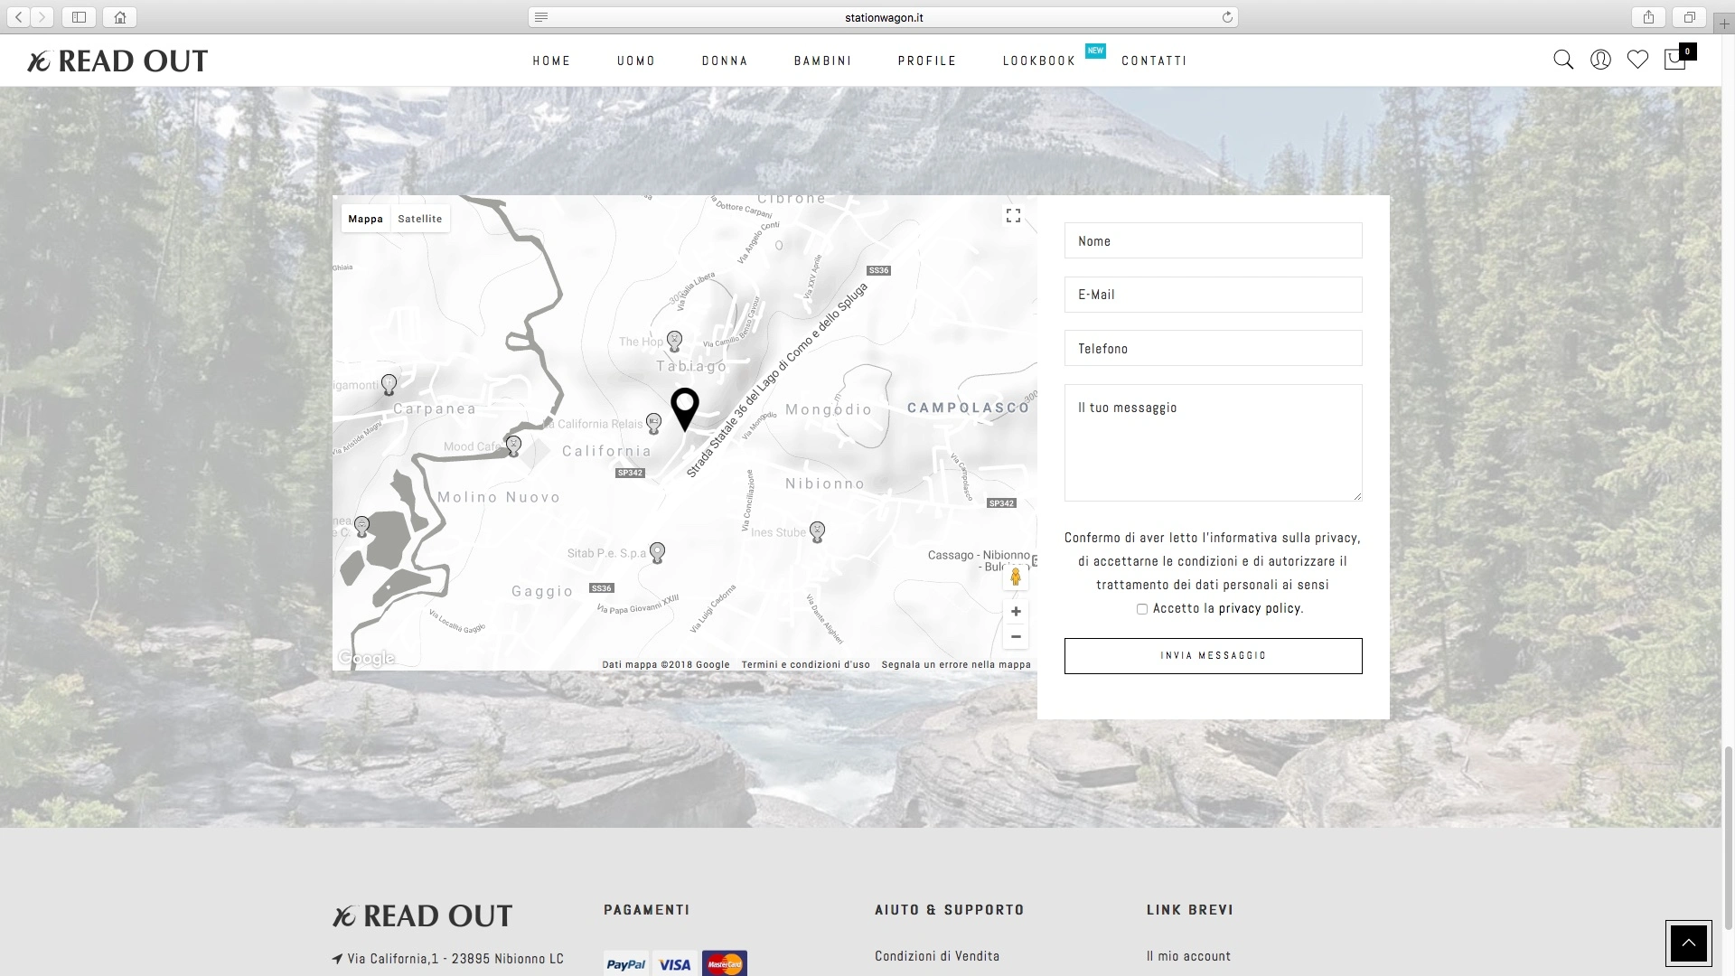Open the Safari share button
Screen dimensions: 1735x976
point(1649,17)
